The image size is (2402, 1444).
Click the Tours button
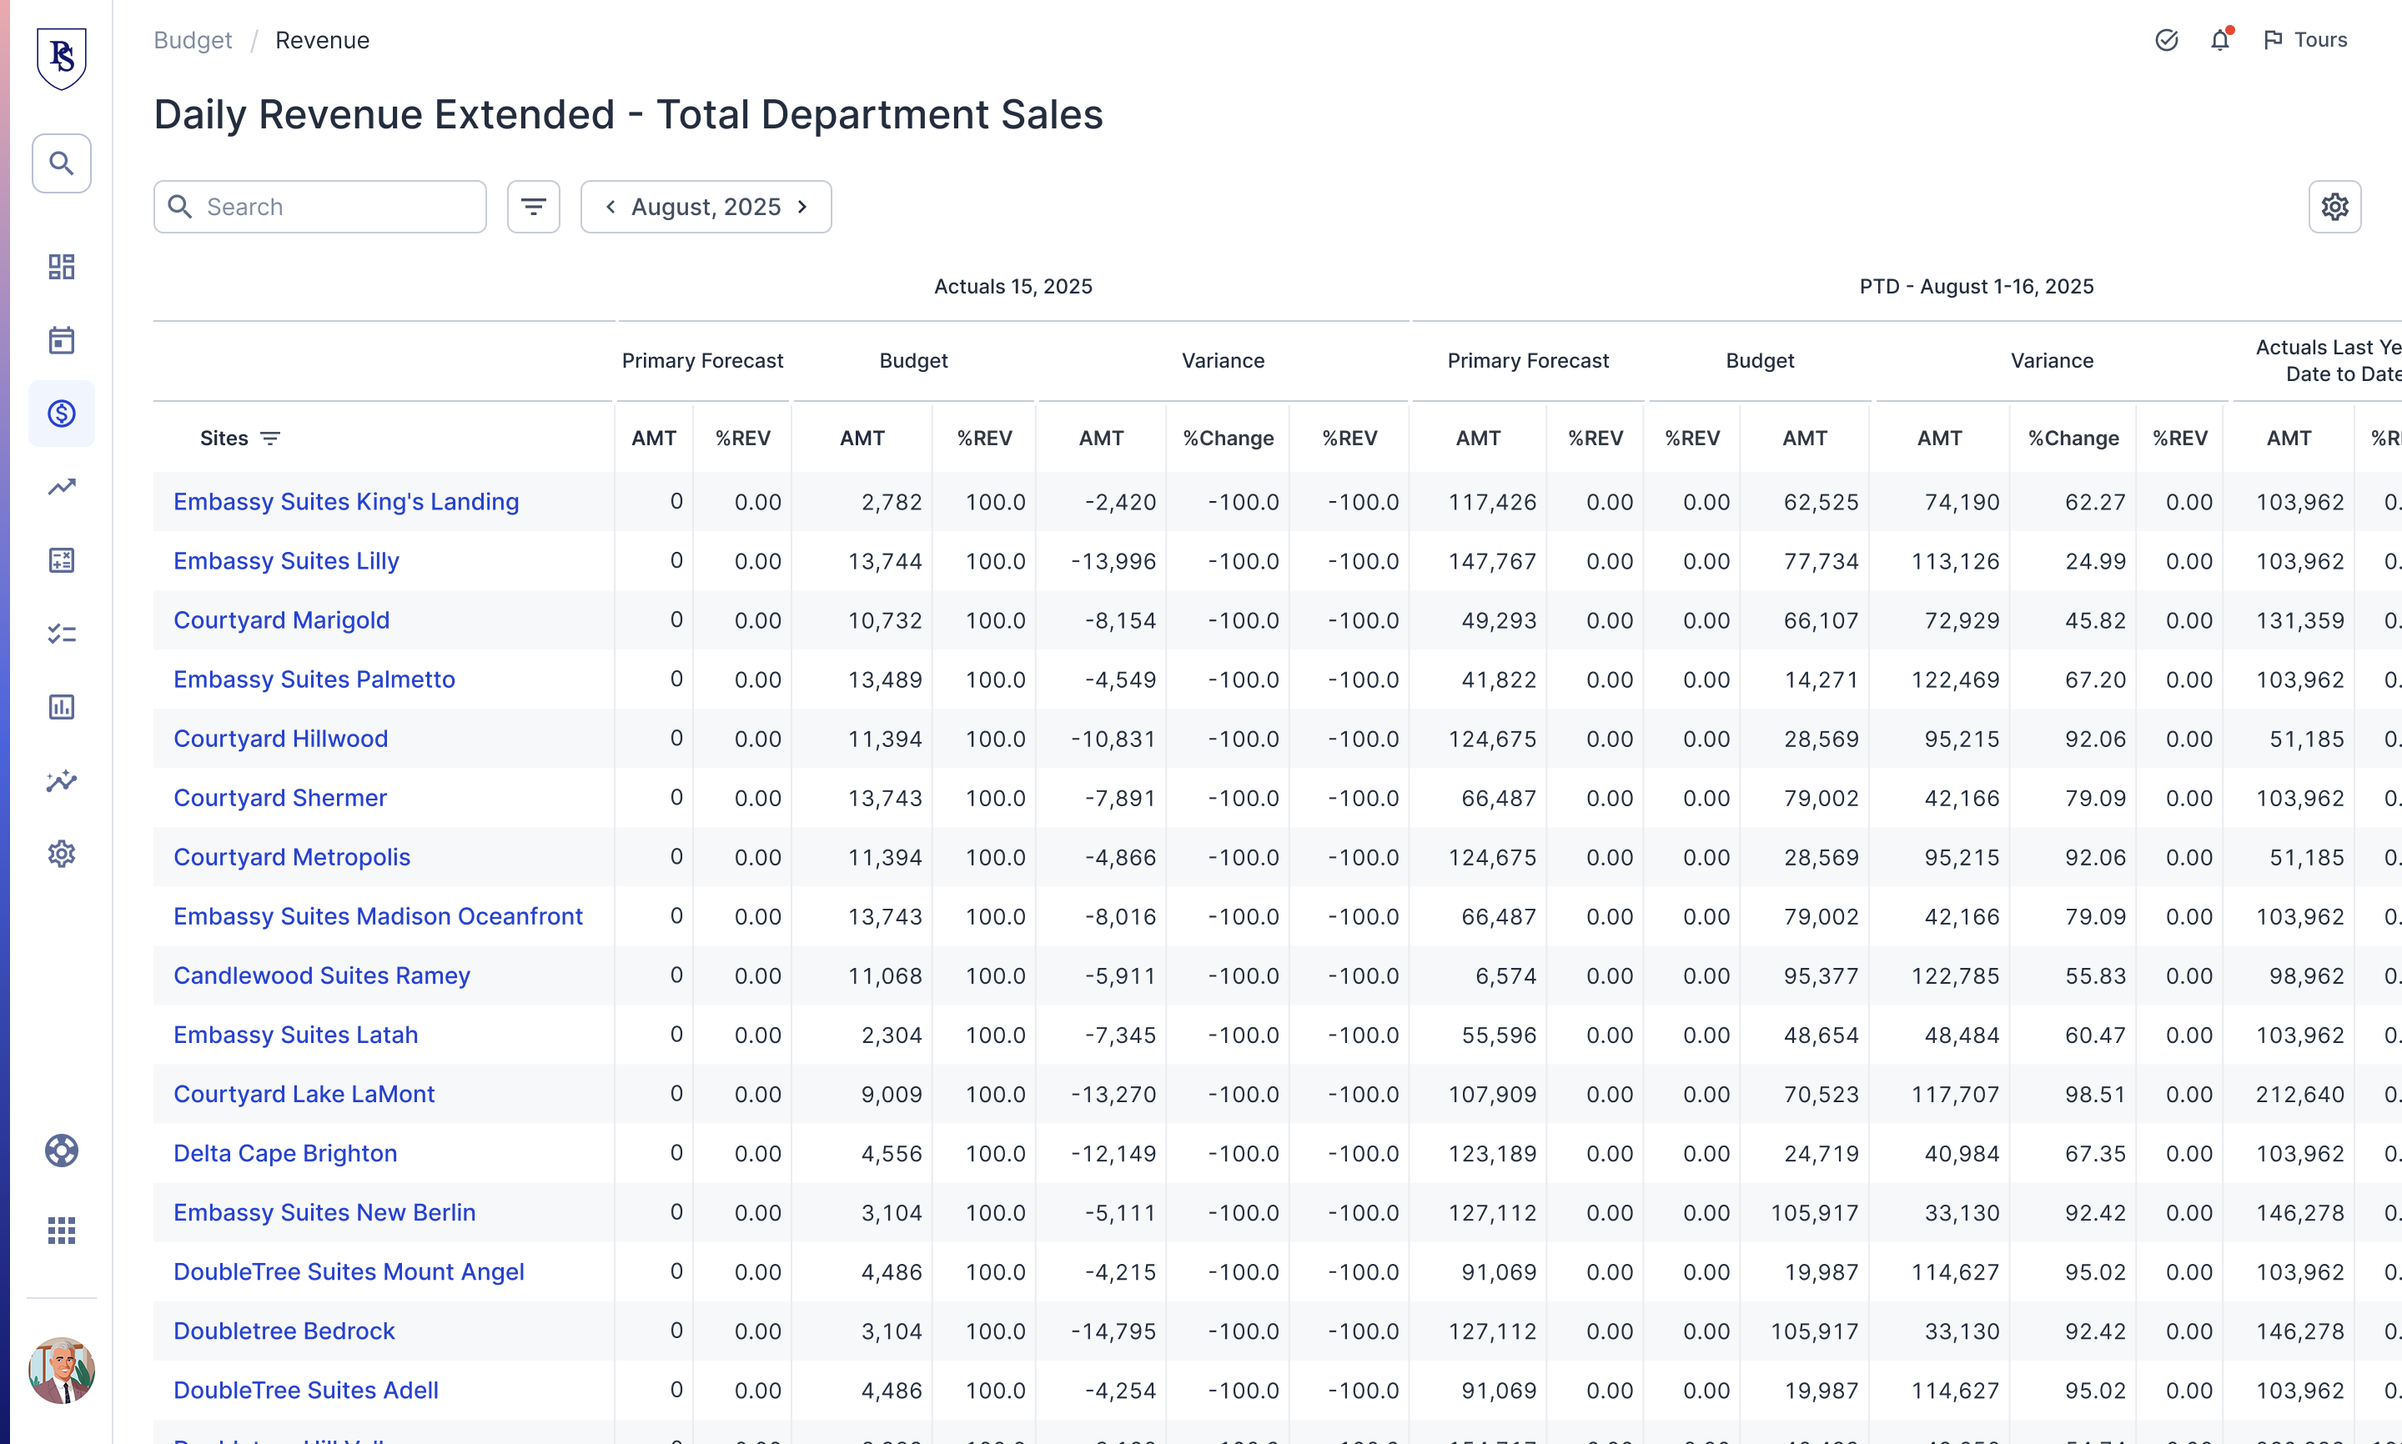[x=2304, y=40]
